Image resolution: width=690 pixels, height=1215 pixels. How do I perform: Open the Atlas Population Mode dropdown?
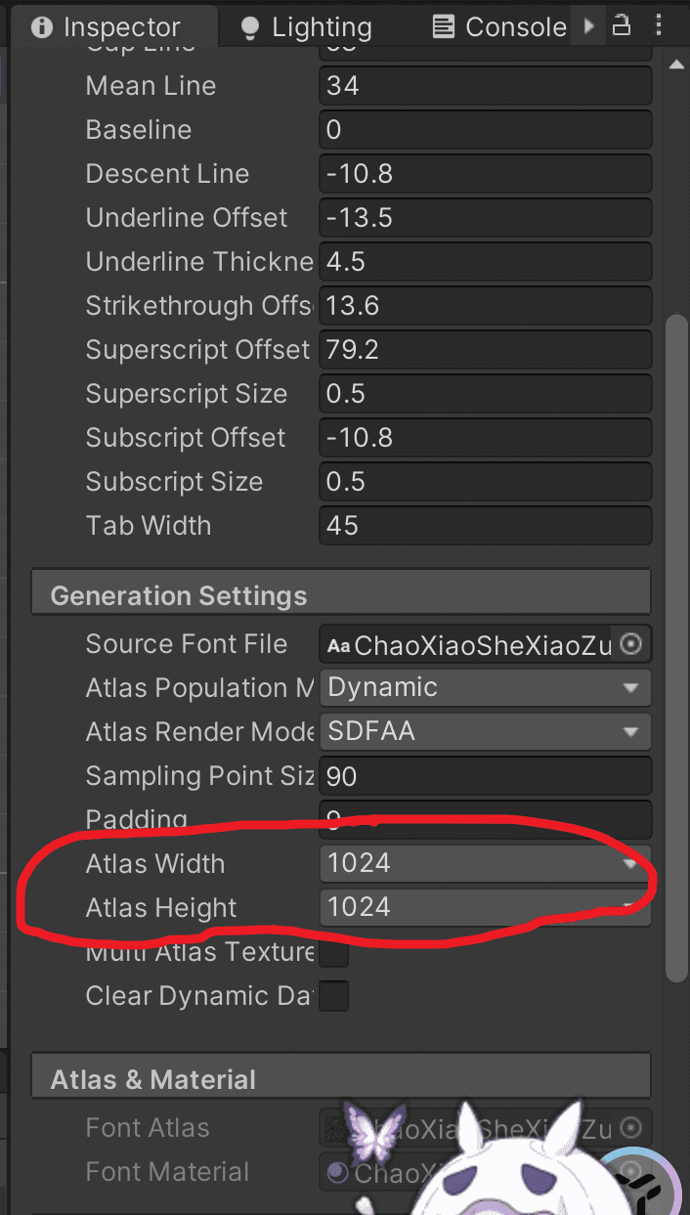[485, 688]
